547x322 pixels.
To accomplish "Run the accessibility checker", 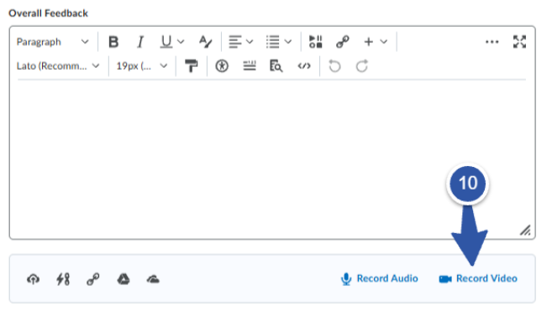I will coord(222,65).
